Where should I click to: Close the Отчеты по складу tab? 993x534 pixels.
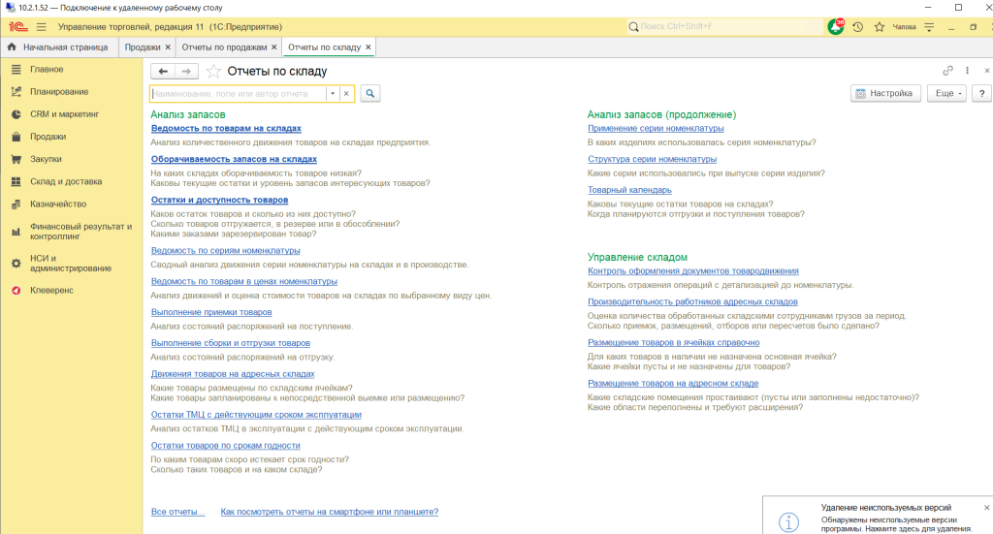368,47
